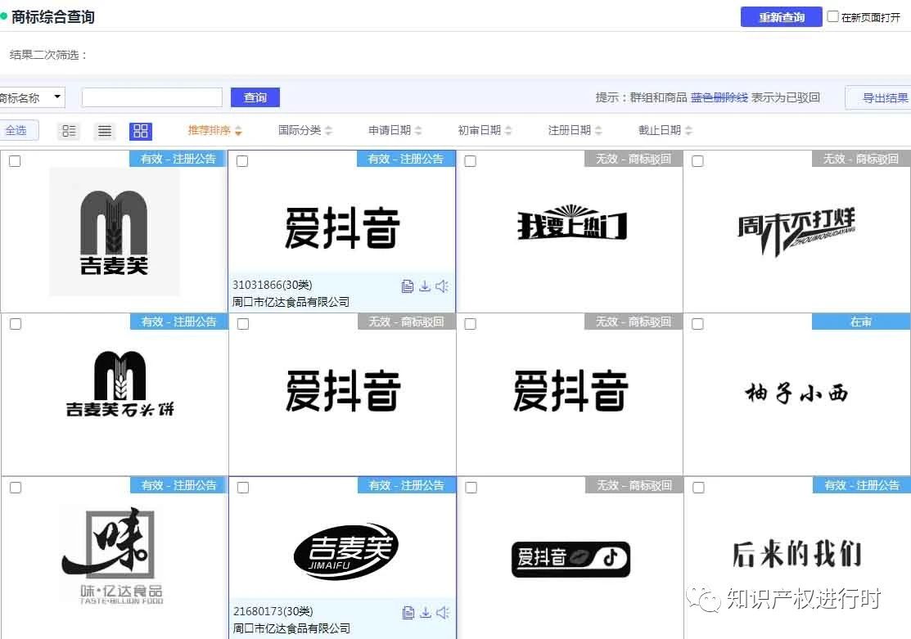Click 有效-注册公告 status on 味·亿达食品 card
This screenshot has width=911, height=639.
coord(179,485)
